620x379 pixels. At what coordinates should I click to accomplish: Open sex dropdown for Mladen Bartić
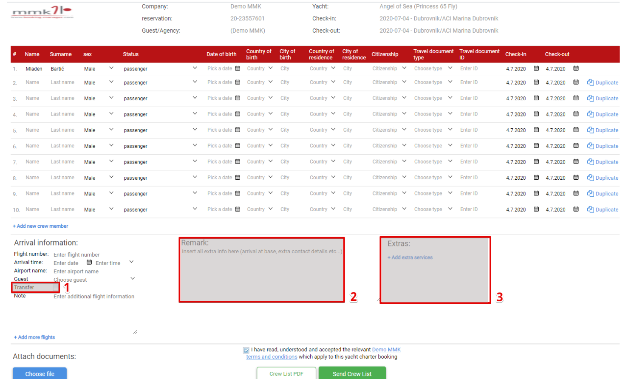coord(111,68)
